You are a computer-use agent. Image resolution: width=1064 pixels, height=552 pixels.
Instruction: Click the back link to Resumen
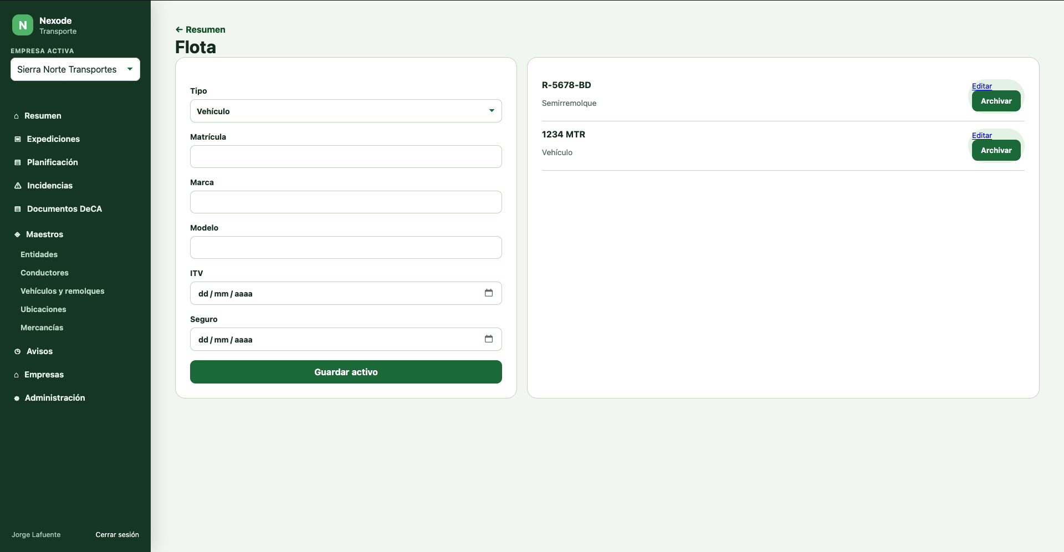pos(200,29)
